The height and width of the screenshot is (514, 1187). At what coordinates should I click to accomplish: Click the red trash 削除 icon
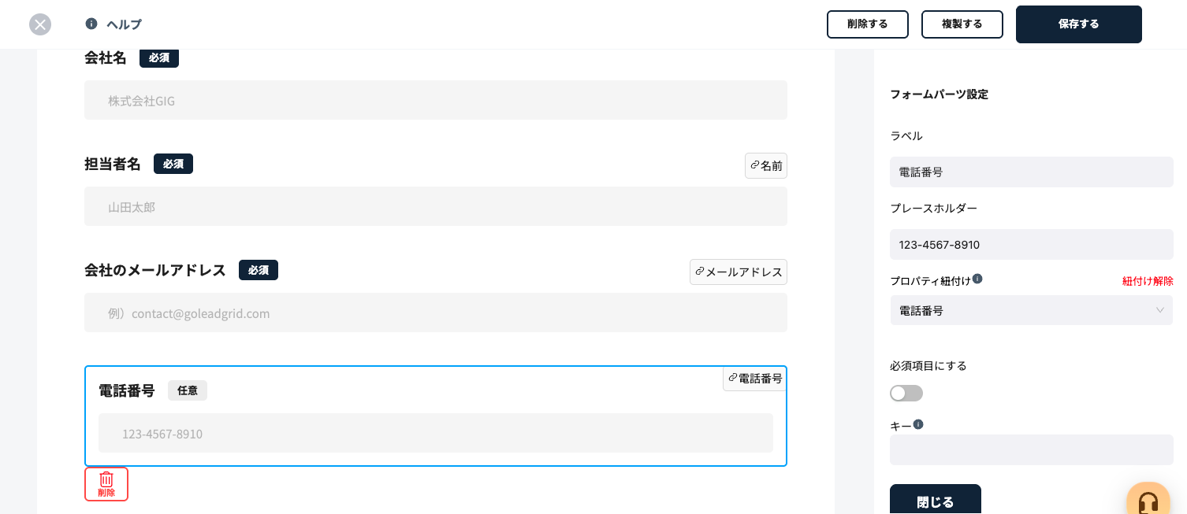[x=106, y=484]
